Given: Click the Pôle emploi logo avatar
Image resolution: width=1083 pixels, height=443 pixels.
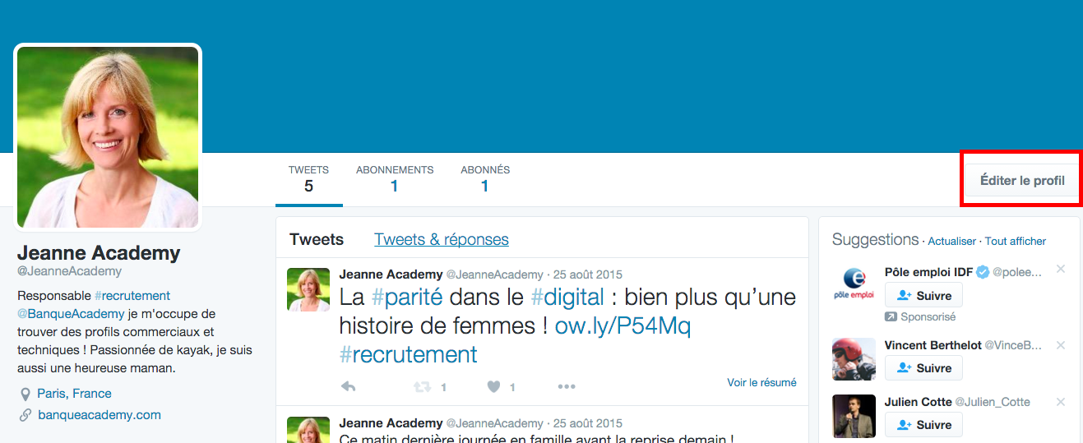Looking at the screenshot, I should tap(854, 284).
